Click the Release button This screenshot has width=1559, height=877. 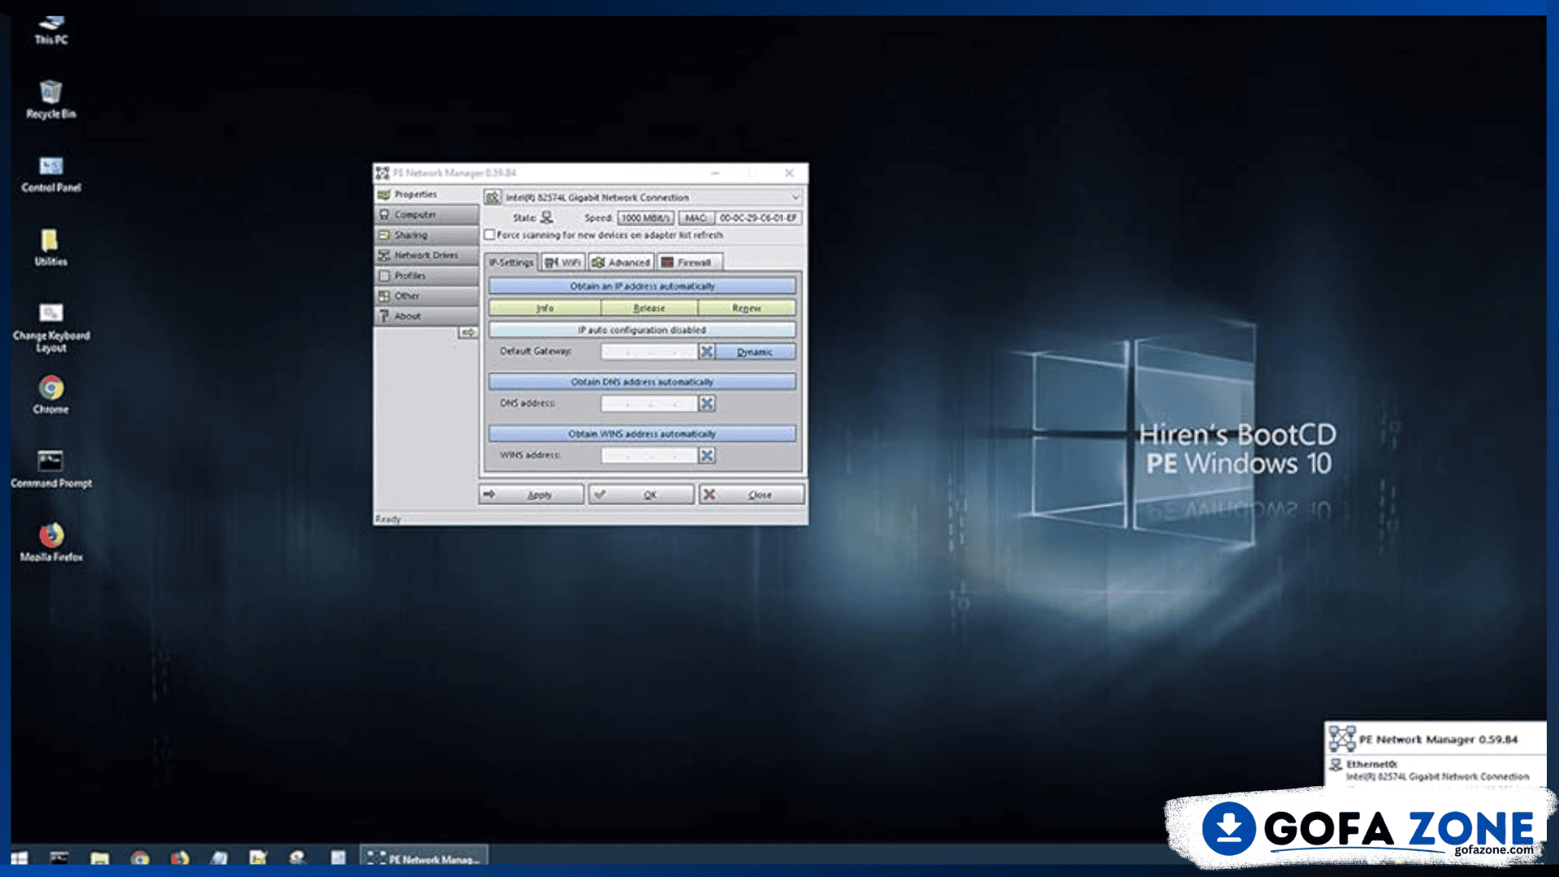[x=649, y=308]
